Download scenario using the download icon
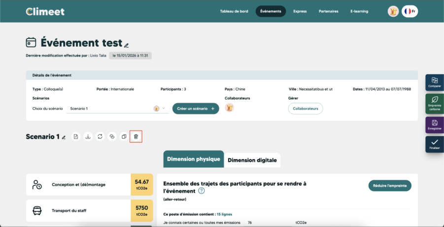444x227 pixels. (88, 137)
